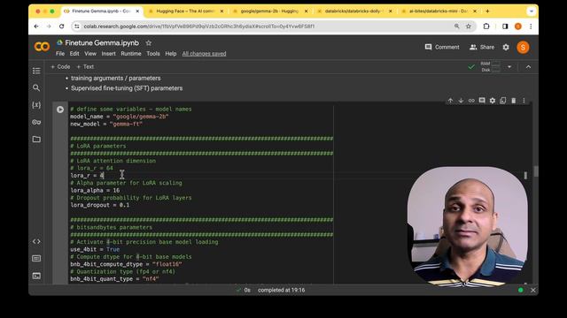
Task: Open Chrome tab search dropdown
Action: (532, 11)
